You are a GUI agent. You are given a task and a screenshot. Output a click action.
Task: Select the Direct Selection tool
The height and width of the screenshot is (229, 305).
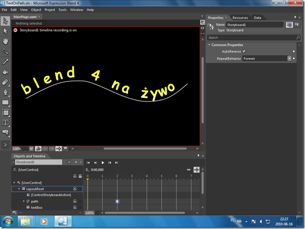[x=5, y=31]
